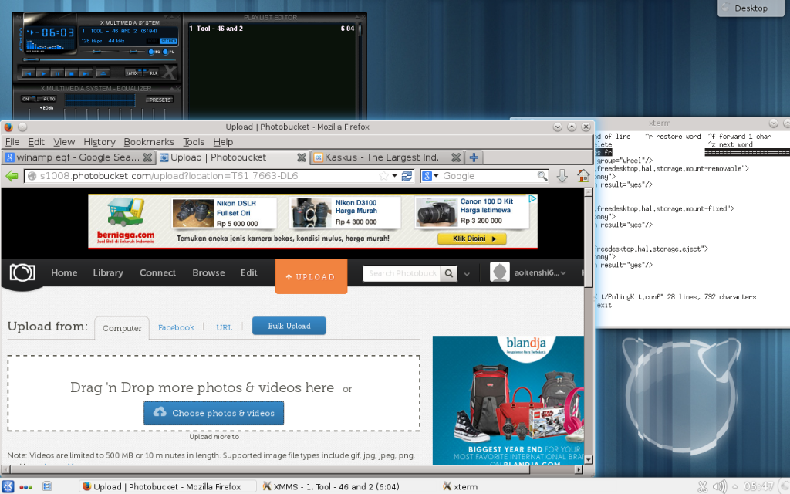Open the Firefox View menu

(x=64, y=142)
